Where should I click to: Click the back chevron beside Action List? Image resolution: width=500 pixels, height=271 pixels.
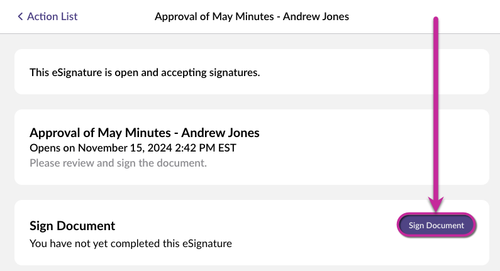20,16
